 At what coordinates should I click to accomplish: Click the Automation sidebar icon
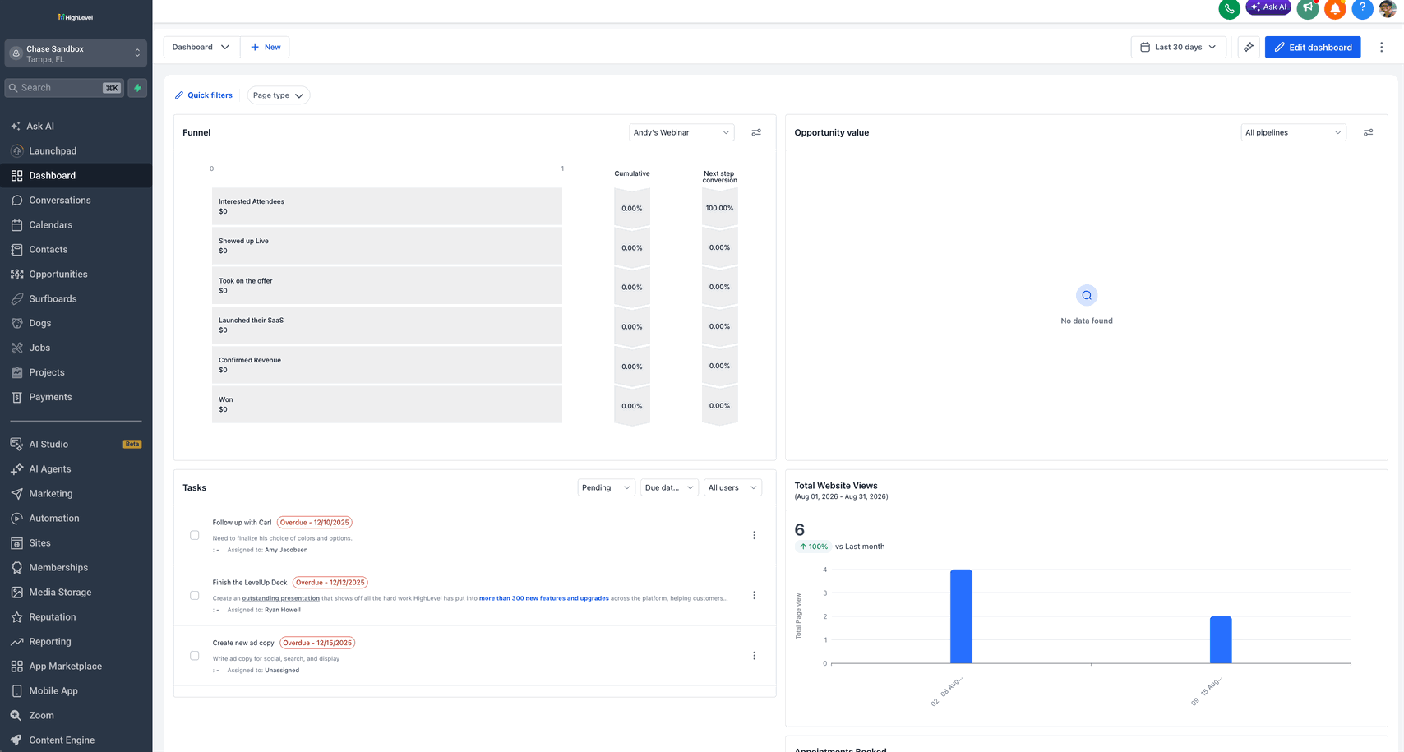pos(16,519)
